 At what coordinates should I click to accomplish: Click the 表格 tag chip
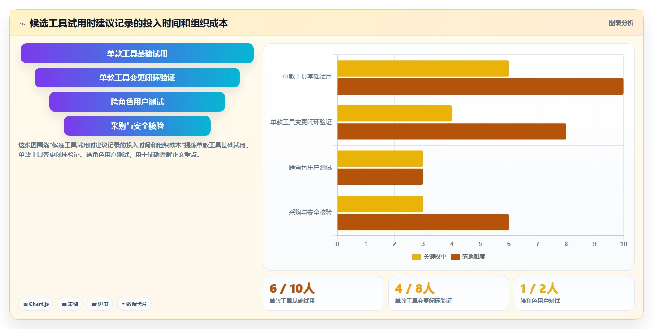tap(70, 304)
